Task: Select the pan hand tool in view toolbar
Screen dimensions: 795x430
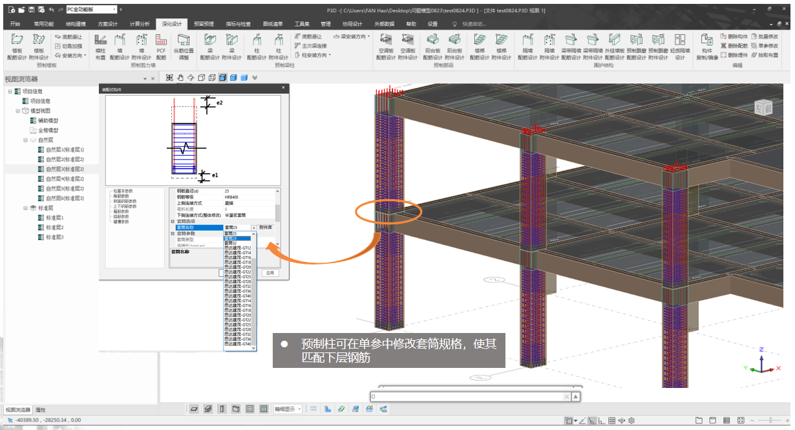Action: coord(180,78)
